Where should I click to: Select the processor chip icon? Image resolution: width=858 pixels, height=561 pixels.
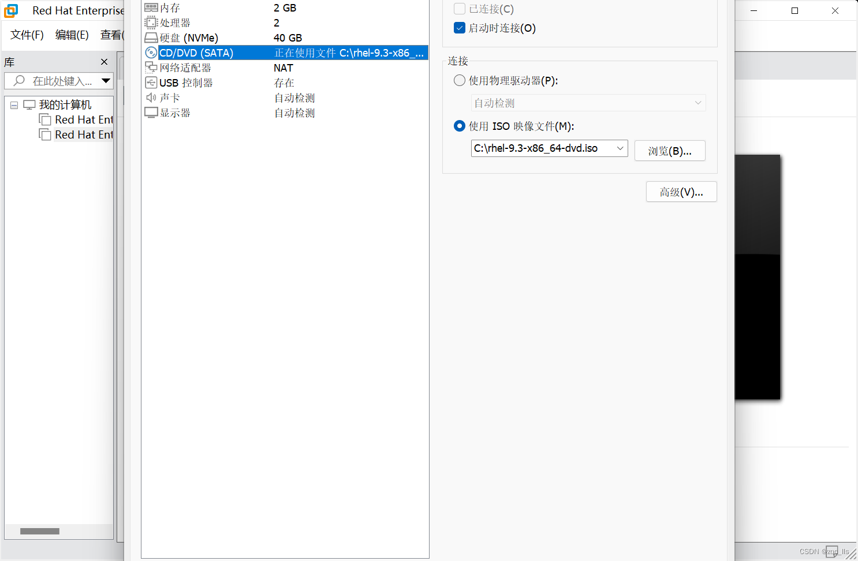[x=151, y=23]
